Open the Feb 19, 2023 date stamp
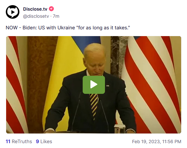Image resolution: width=187 pixels, height=148 pixels. [146, 142]
